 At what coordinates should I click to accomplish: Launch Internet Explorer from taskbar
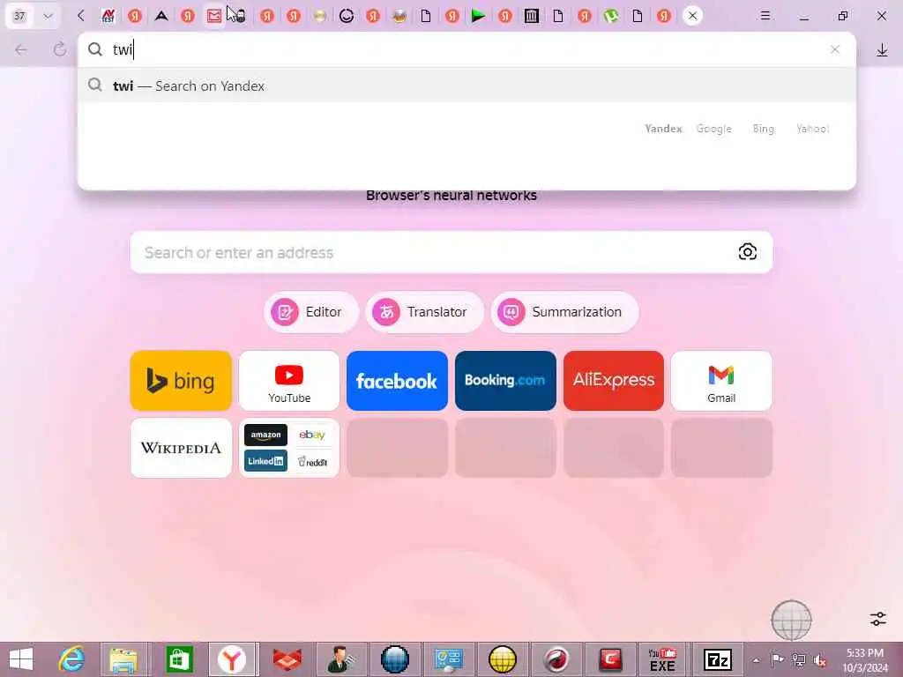(72, 659)
